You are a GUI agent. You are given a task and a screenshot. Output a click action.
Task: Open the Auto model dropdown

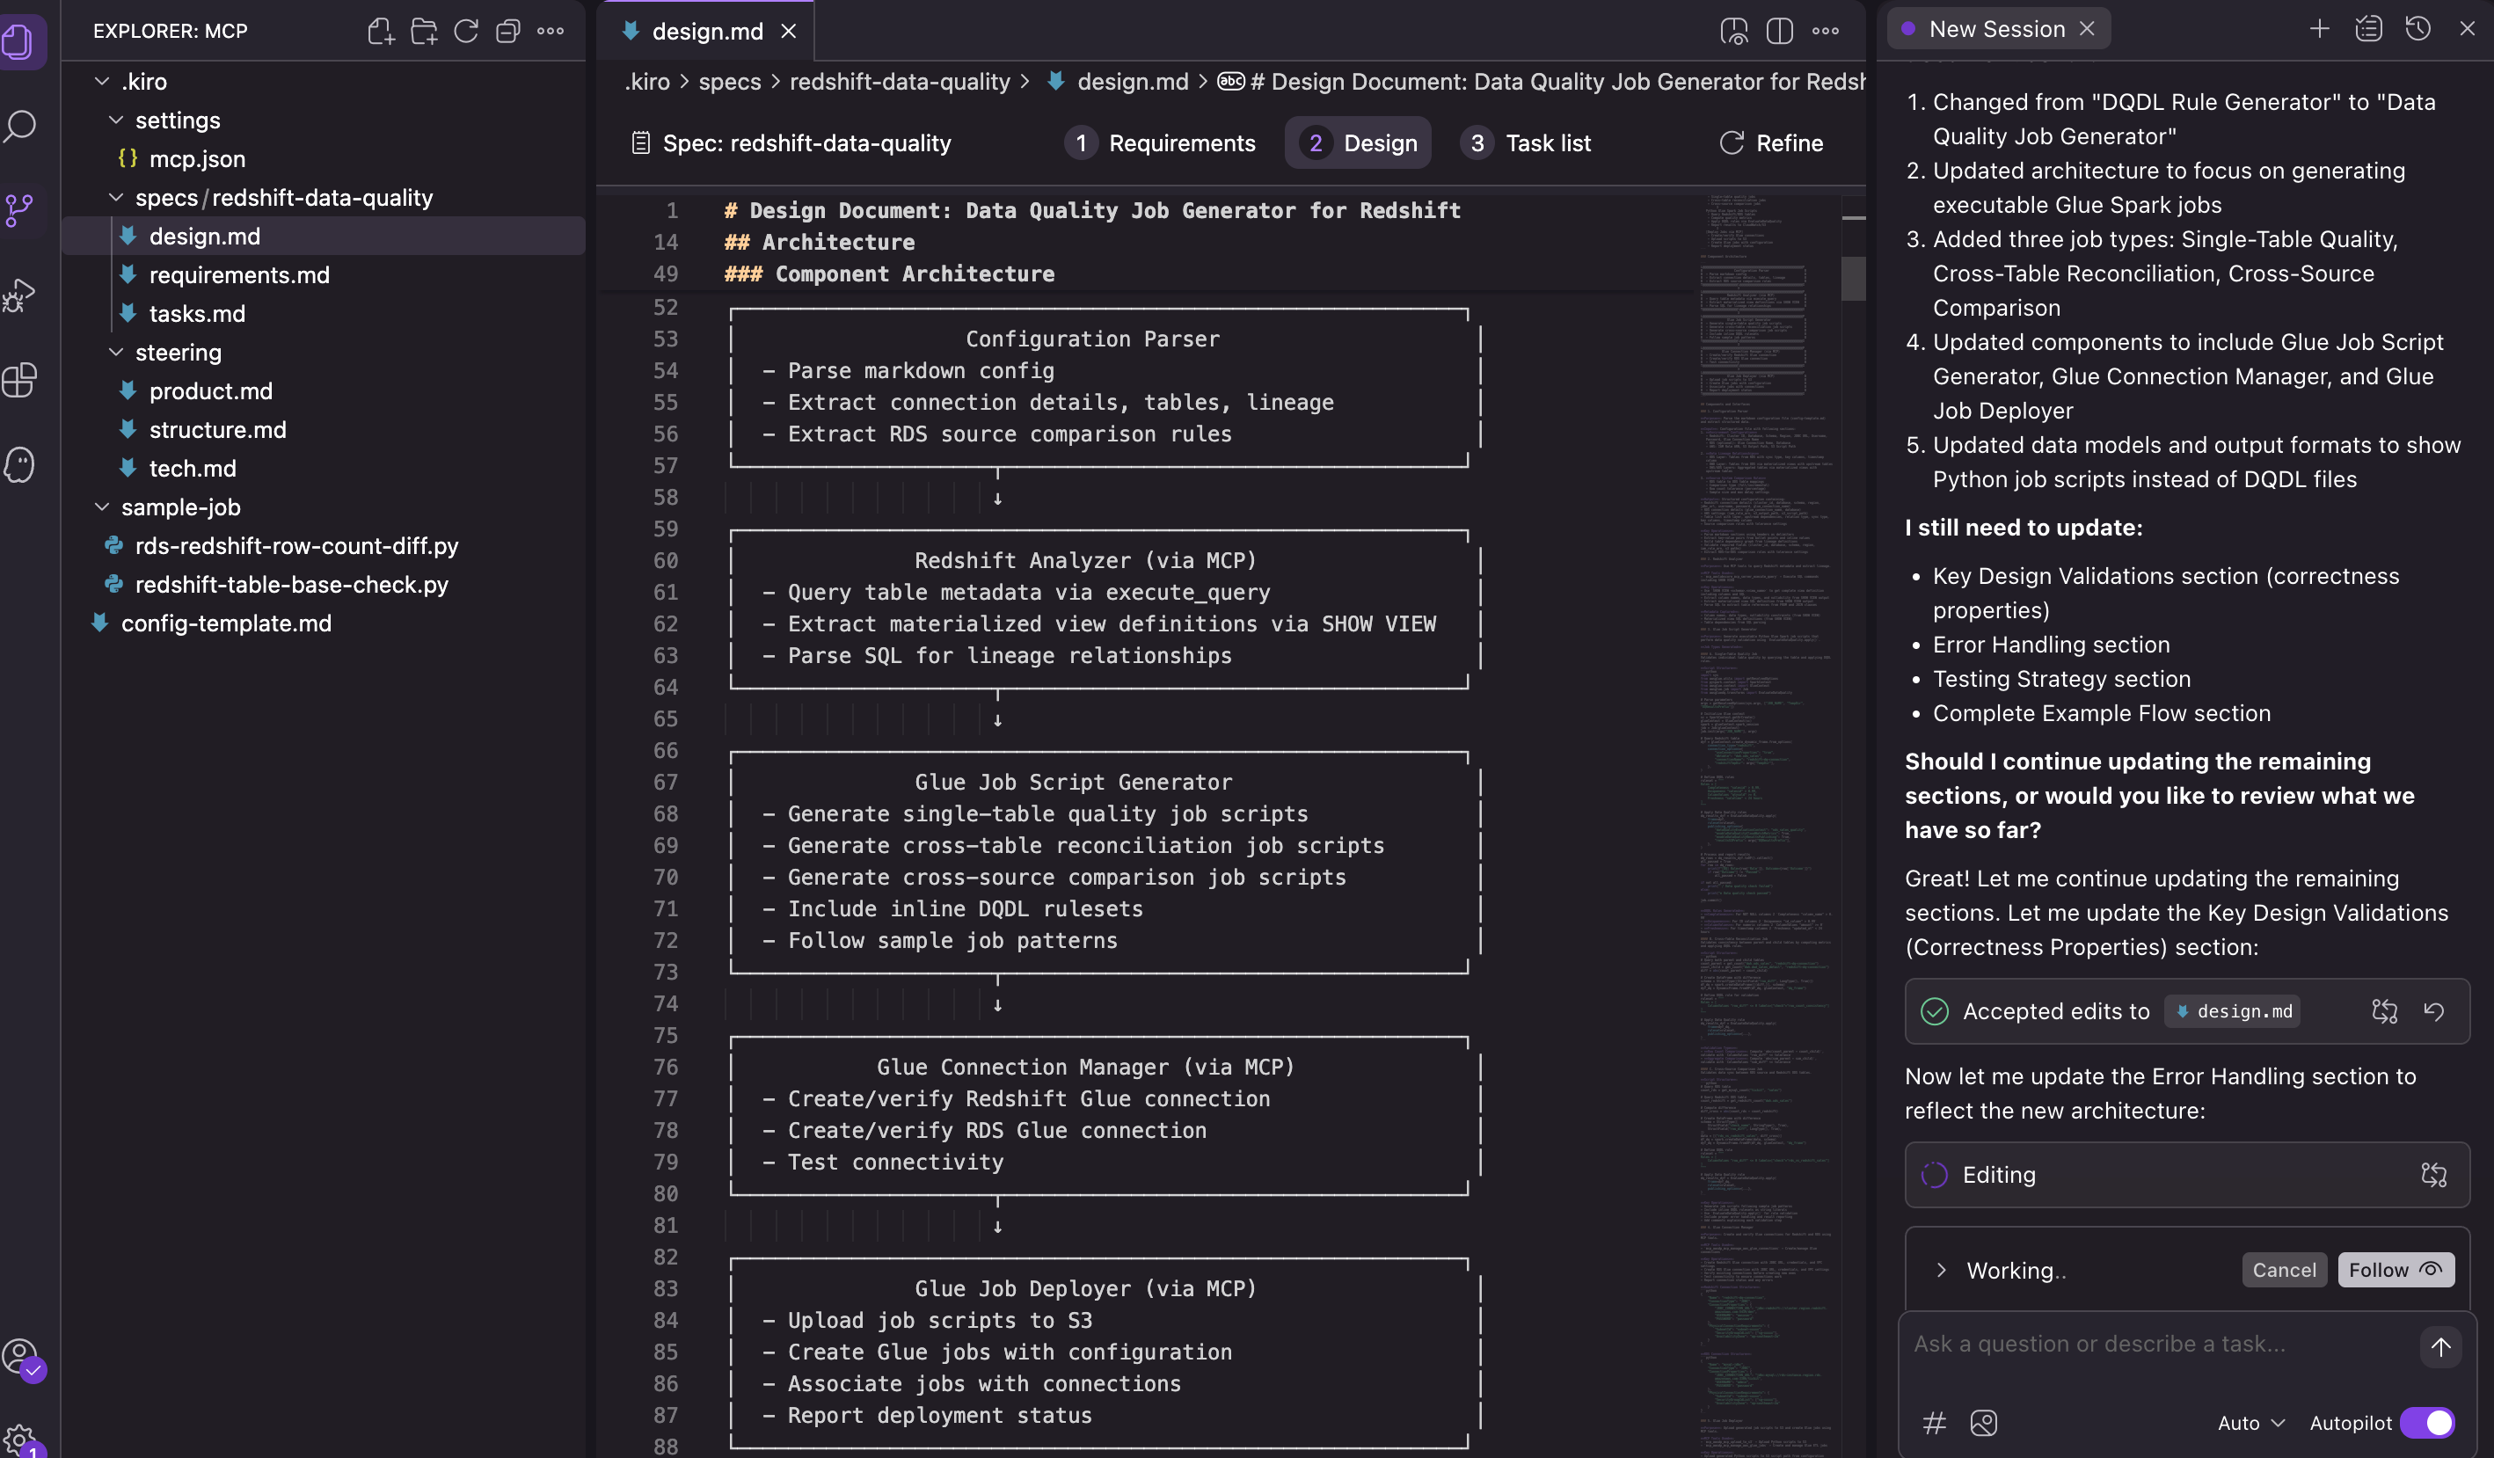point(2250,1422)
